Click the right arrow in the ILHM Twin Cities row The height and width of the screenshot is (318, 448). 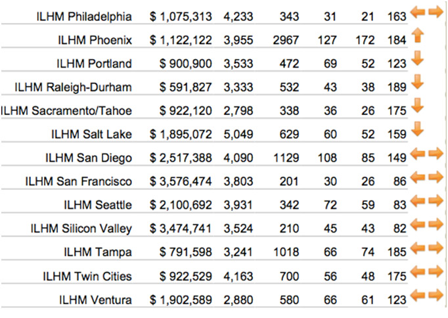(x=436, y=271)
